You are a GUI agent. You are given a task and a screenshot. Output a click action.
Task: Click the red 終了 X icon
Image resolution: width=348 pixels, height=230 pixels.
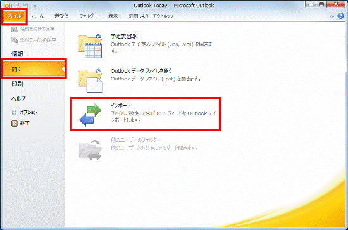tap(15, 124)
